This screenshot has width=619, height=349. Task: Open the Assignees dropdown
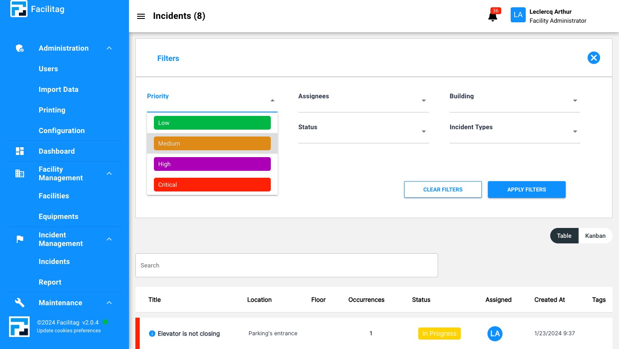pyautogui.click(x=363, y=100)
